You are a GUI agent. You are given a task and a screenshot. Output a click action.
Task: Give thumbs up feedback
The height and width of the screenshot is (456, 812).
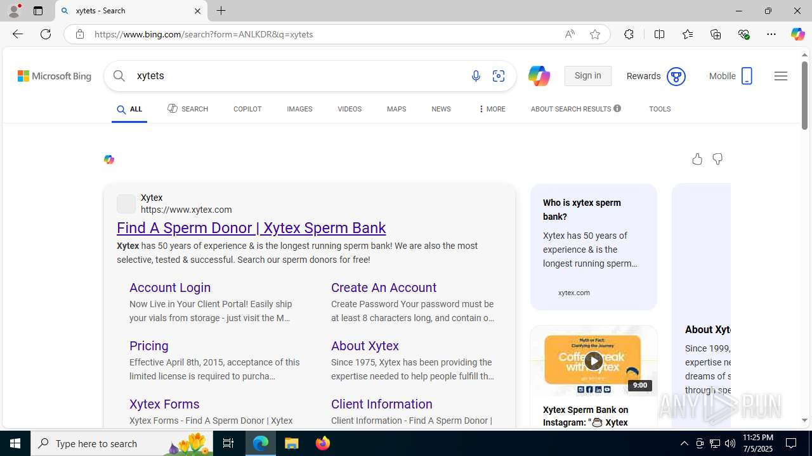(x=697, y=159)
